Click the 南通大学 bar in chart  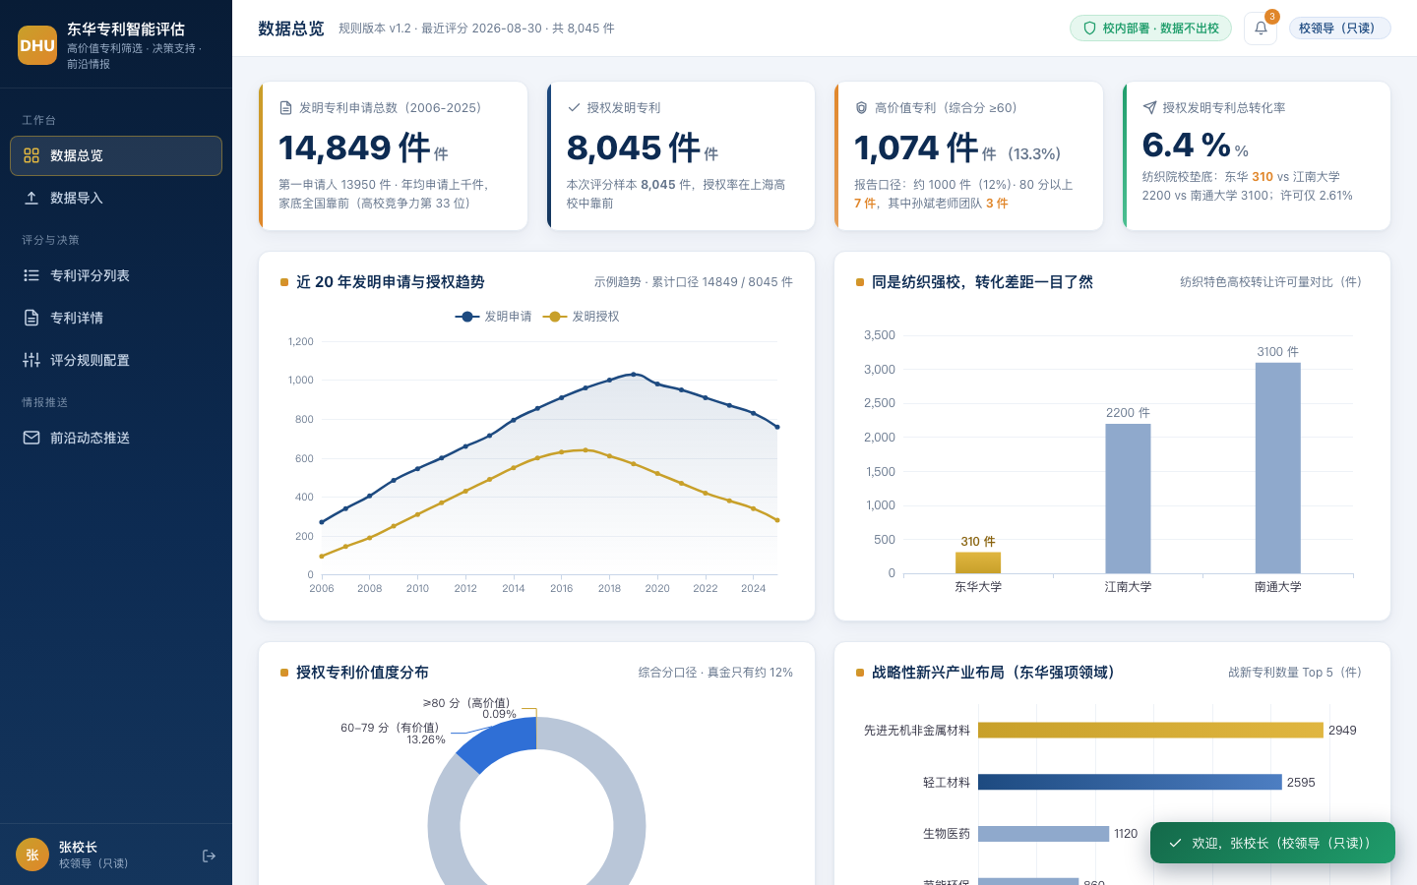tap(1278, 468)
